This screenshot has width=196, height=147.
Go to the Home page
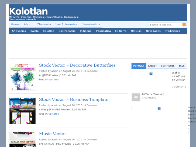point(15,24)
